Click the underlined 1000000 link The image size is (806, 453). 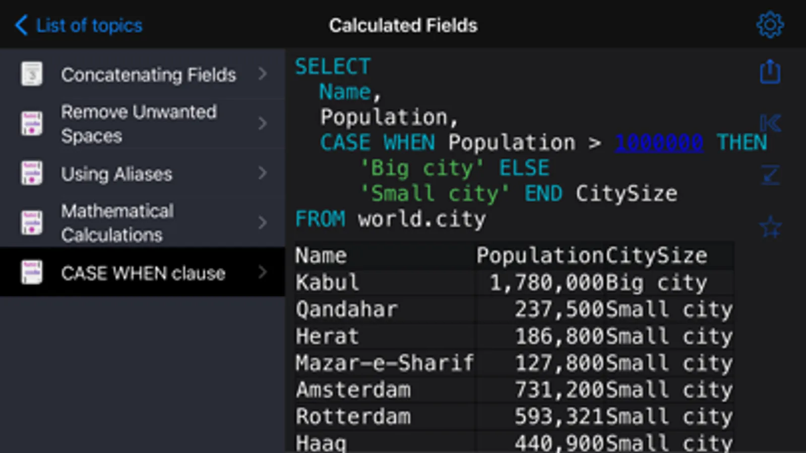(658, 143)
